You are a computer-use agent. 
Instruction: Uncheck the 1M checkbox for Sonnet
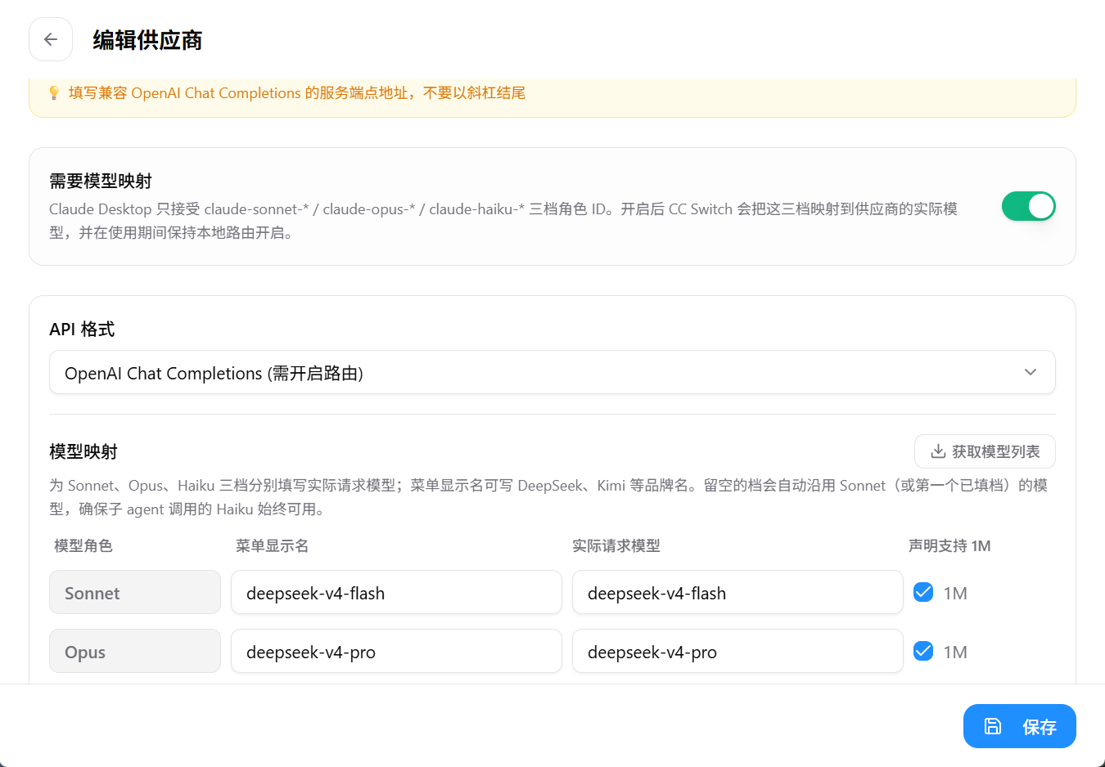tap(923, 592)
